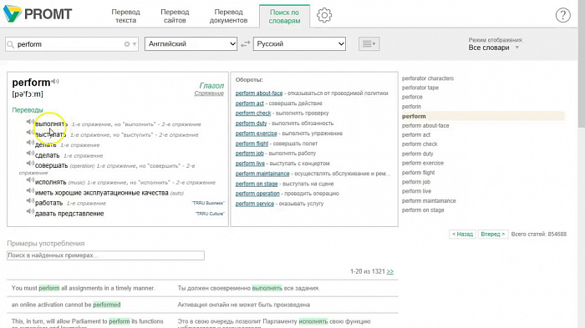Click the Поиск в найденных примерах field
This screenshot has width=585, height=328.
(x=105, y=255)
